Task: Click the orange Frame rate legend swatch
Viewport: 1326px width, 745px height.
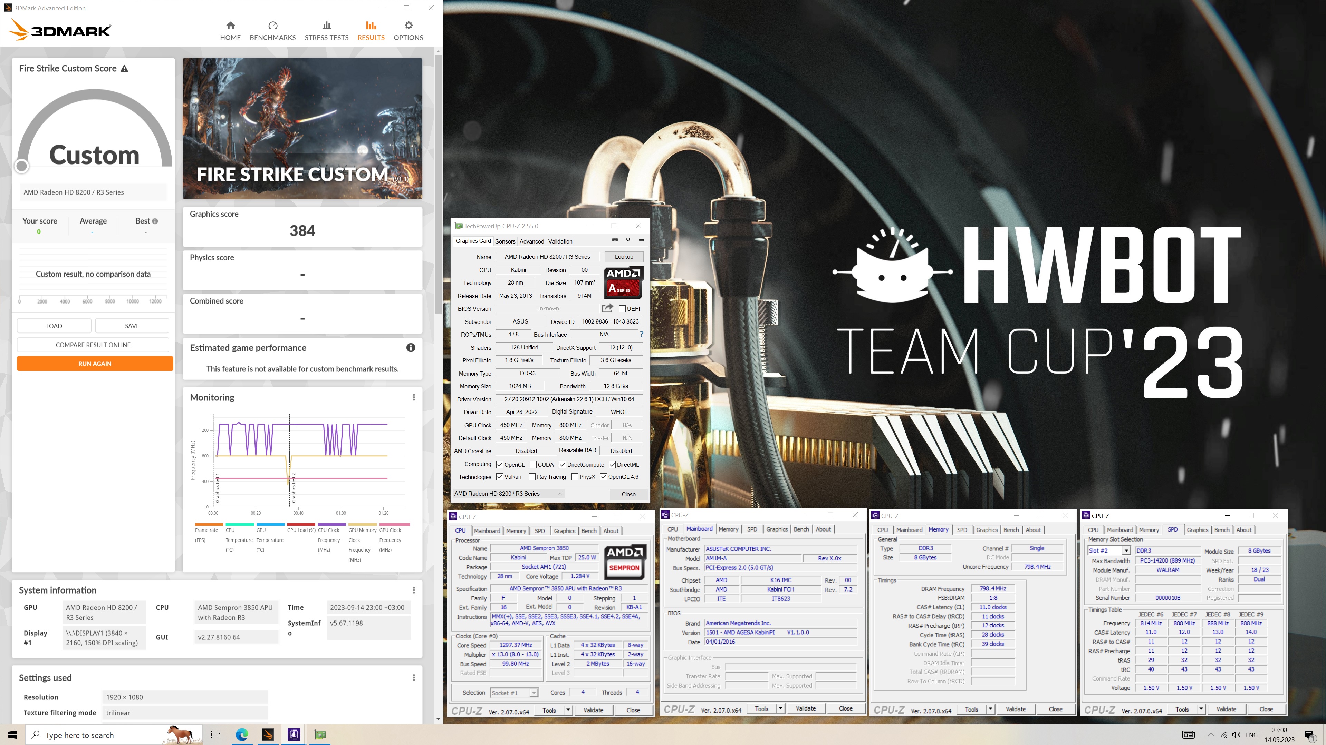Action: click(x=209, y=524)
